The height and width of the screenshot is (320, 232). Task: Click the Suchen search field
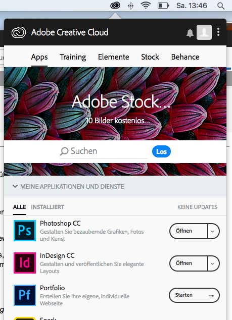point(104,151)
